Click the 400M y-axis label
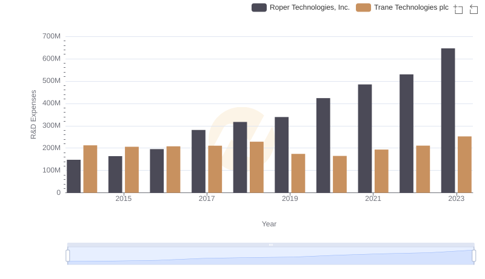 tap(52, 103)
